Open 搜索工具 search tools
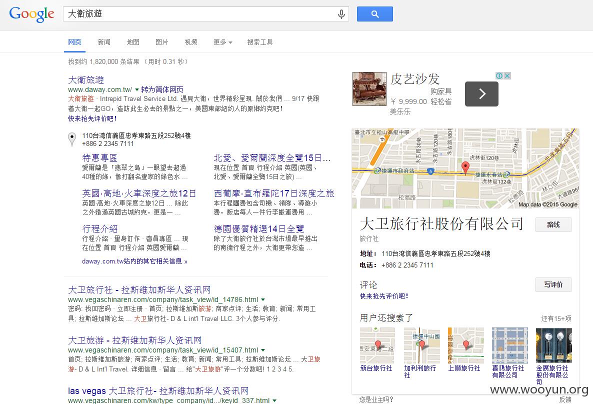This screenshot has height=404, width=593. pos(260,42)
